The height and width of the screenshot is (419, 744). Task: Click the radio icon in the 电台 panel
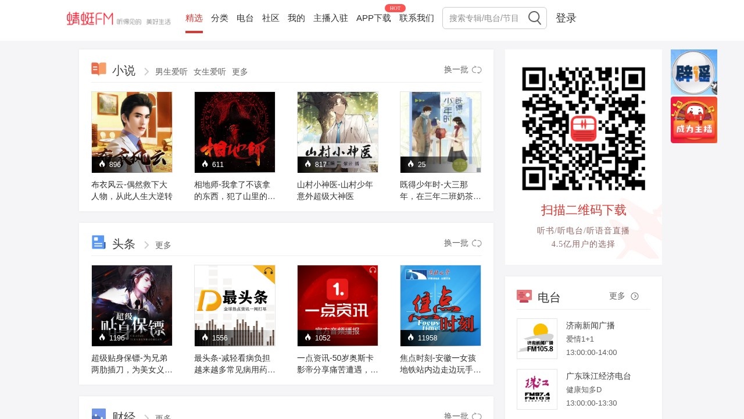tap(524, 296)
